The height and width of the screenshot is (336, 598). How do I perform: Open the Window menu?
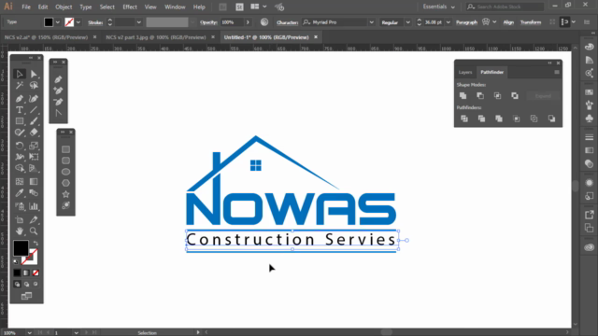(x=175, y=7)
